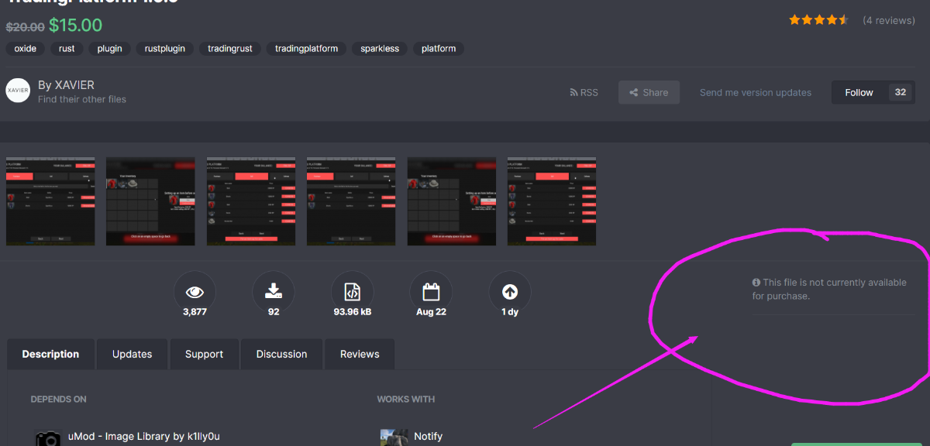Open the Support tab
930x446 pixels.
[x=204, y=354]
